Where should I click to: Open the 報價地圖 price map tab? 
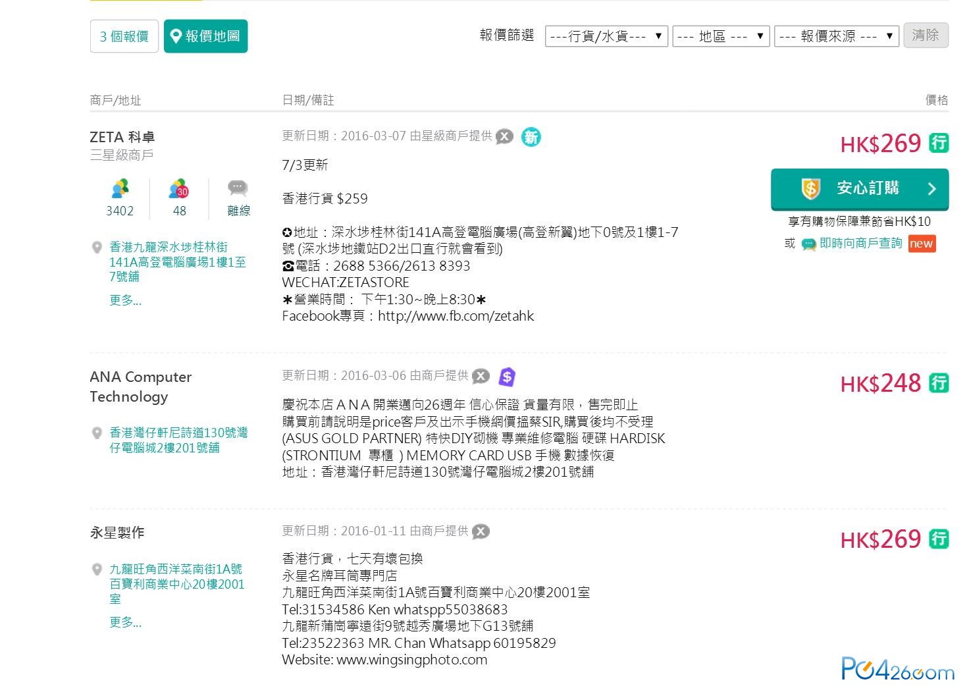205,36
